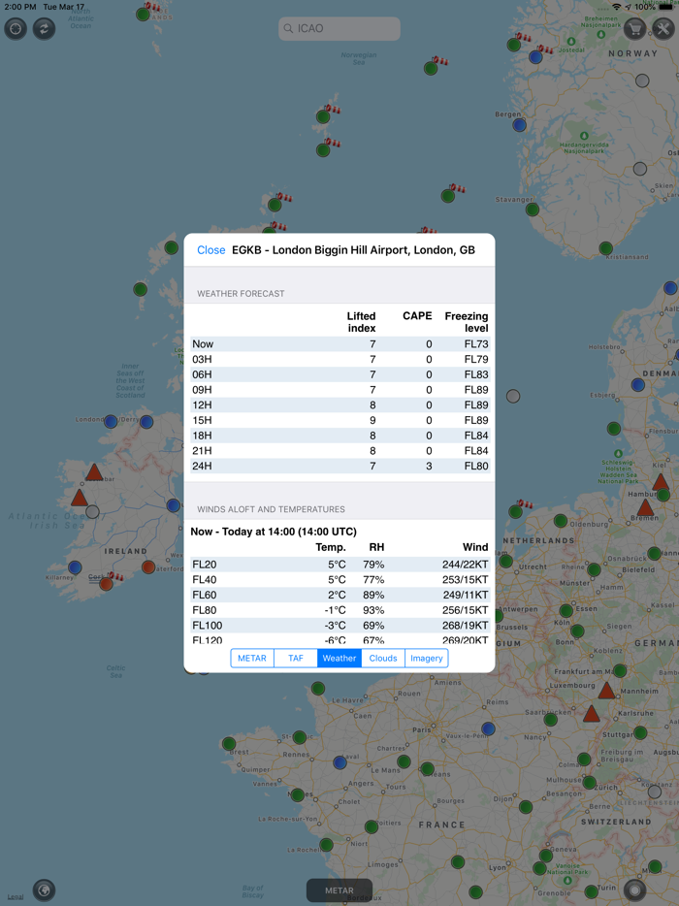Image resolution: width=679 pixels, height=906 pixels.
Task: Switch to the Clouds tab
Action: coord(383,658)
